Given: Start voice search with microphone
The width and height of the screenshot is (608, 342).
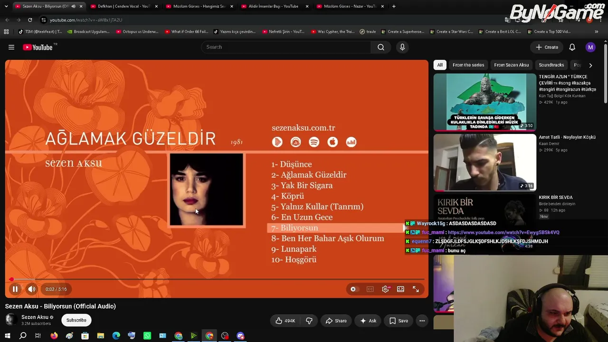Looking at the screenshot, I should pos(402,47).
